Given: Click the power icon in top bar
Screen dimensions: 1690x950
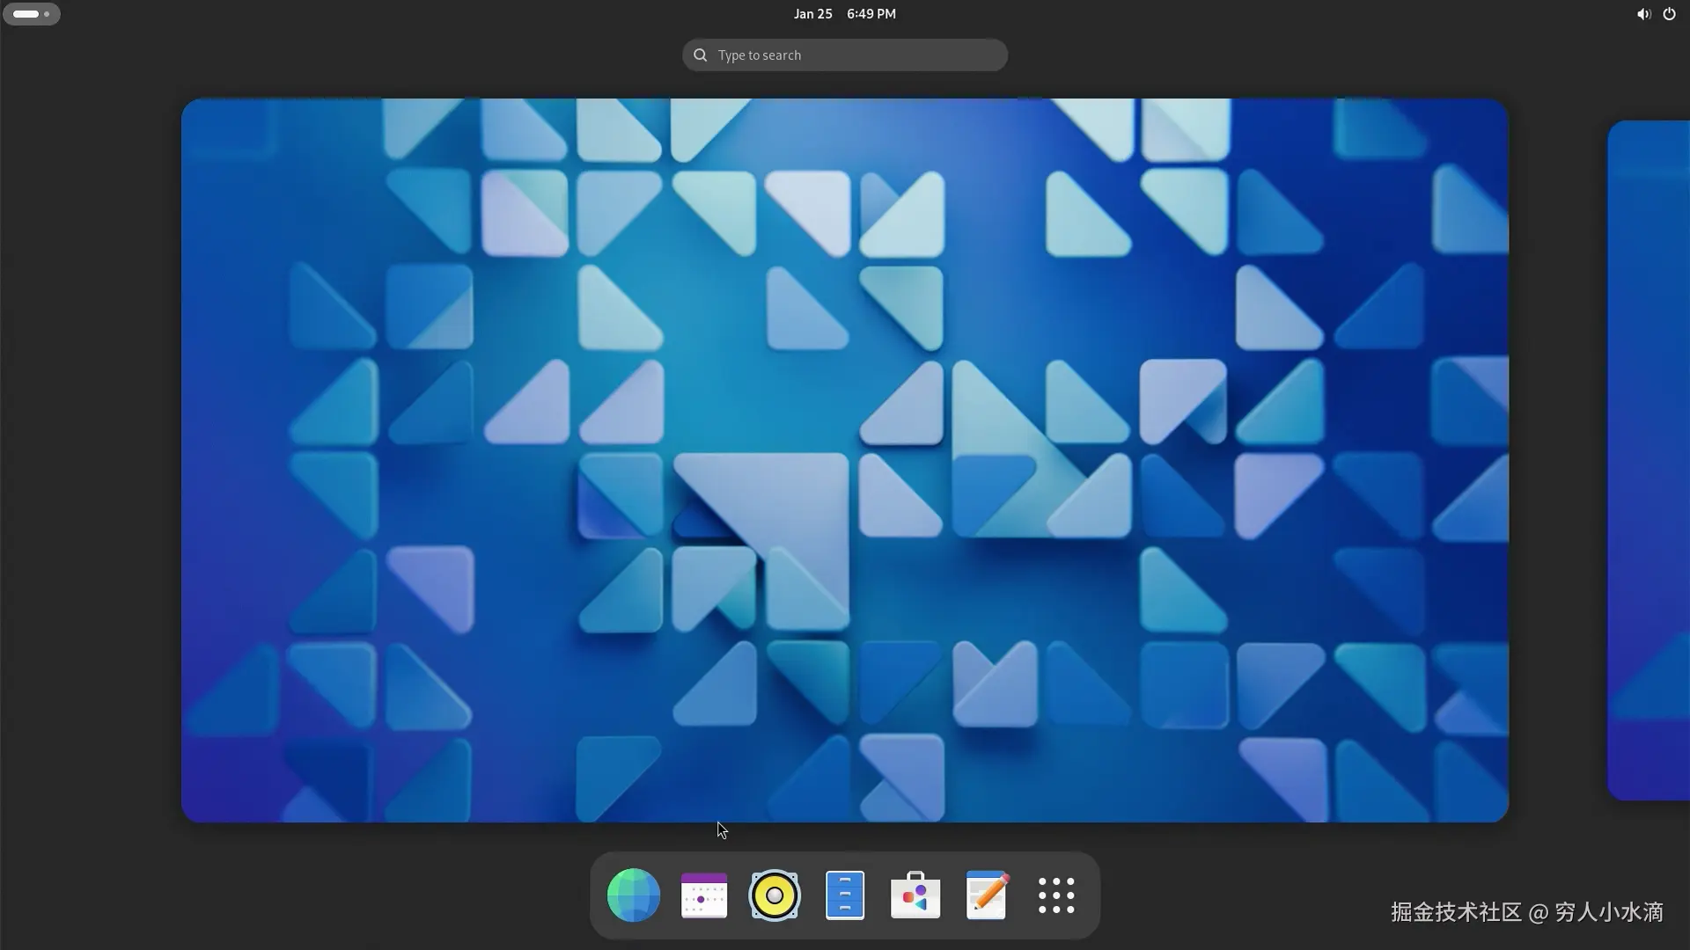Looking at the screenshot, I should click(x=1669, y=14).
